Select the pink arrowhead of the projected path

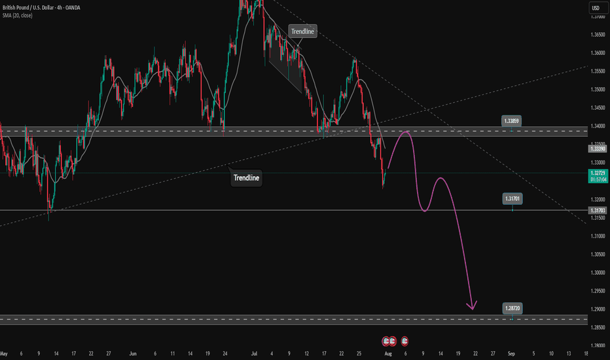473,306
